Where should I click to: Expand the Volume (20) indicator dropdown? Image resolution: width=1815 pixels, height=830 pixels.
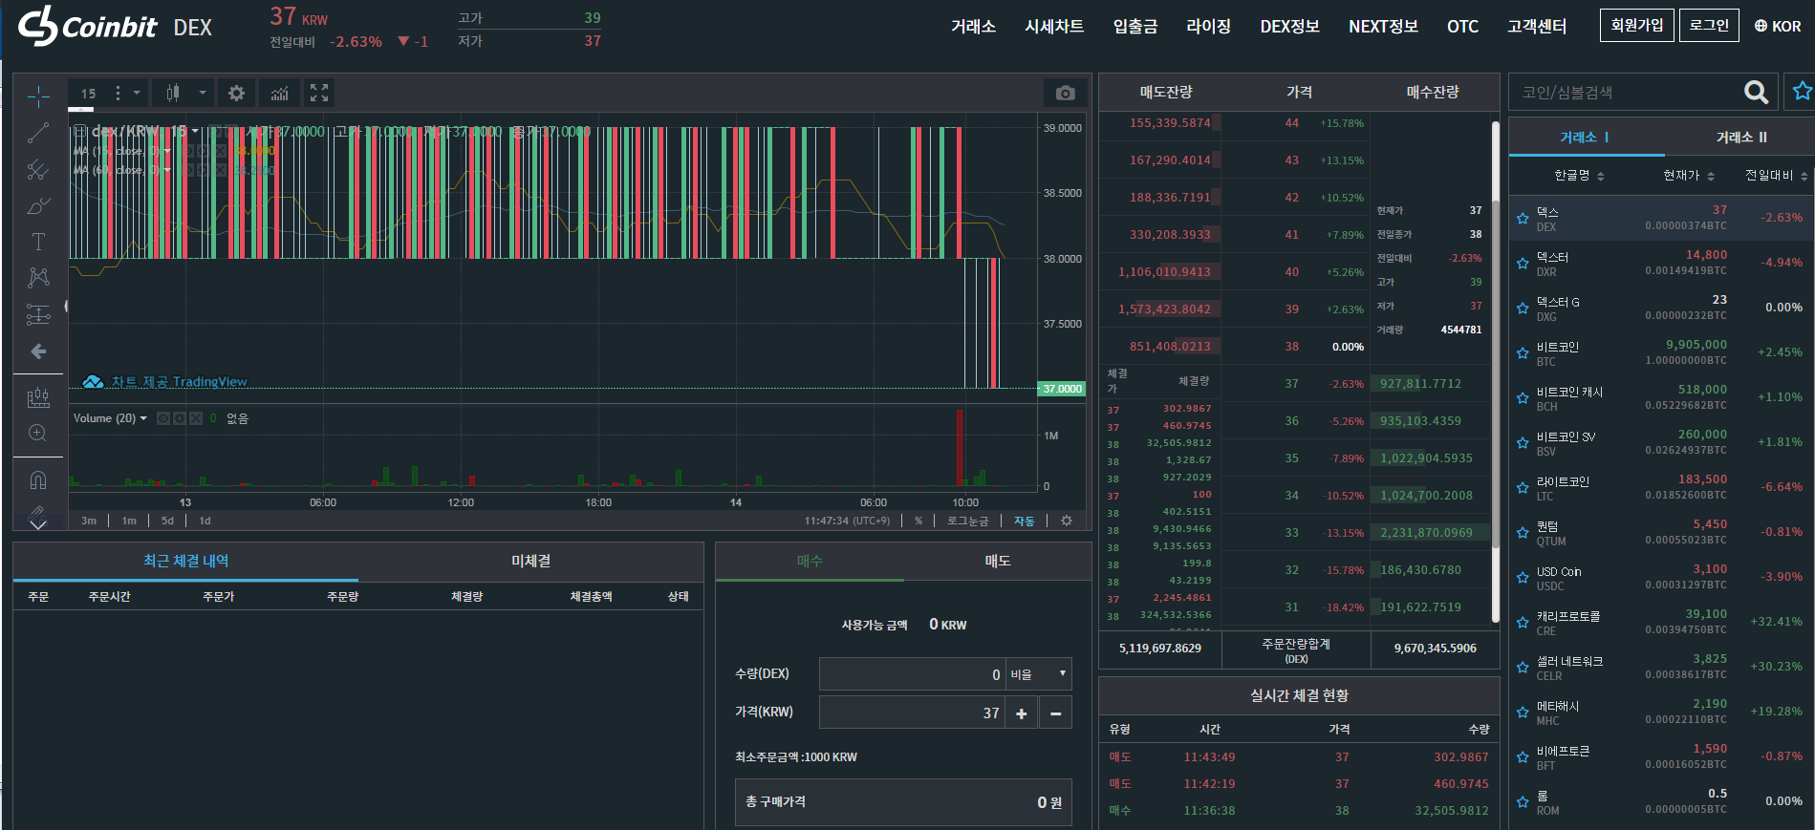click(143, 418)
